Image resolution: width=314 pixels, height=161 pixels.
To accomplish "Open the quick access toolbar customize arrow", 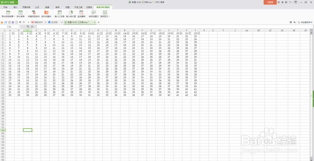I will click(x=29, y=22).
